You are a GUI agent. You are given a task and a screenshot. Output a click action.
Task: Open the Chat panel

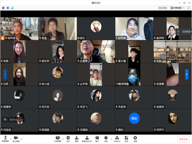[x=97, y=138]
